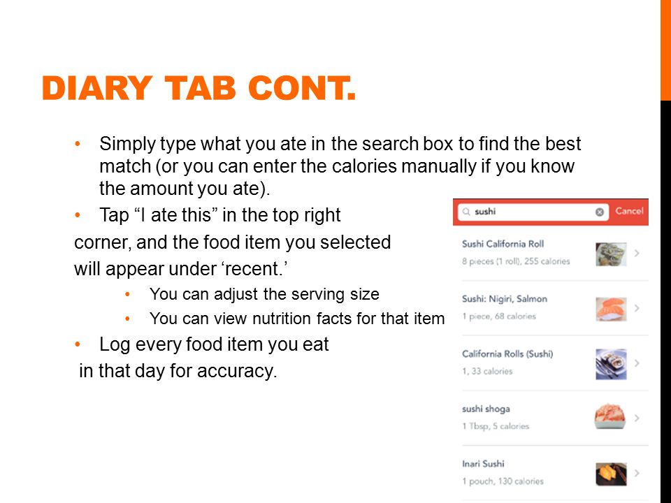
Task: Choose California Rolls (Sushi) entry text
Action: tap(507, 354)
